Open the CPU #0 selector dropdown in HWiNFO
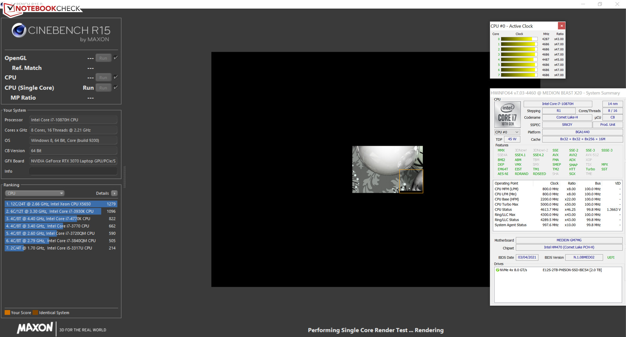 click(507, 132)
